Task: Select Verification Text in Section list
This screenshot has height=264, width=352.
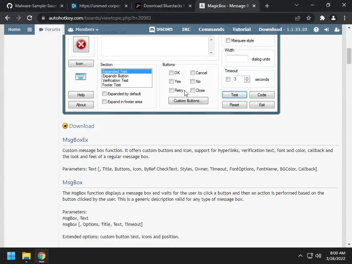Action: (x=126, y=80)
